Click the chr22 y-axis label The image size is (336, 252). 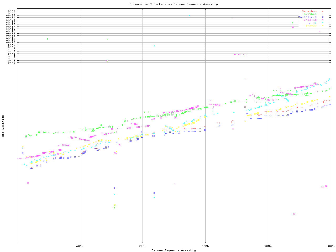(12, 15)
